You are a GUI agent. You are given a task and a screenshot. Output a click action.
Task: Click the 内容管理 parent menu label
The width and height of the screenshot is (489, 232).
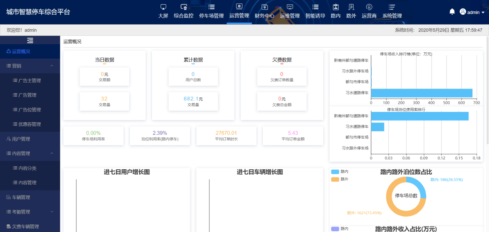click(x=21, y=154)
